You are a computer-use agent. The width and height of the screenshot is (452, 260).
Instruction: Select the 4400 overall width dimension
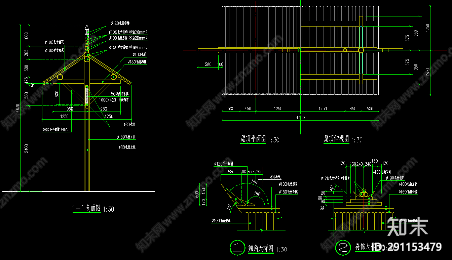(300, 118)
